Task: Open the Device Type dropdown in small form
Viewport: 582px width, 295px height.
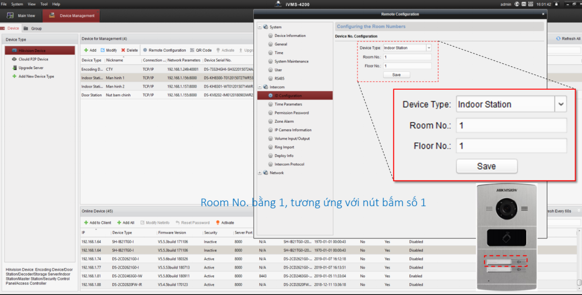Action: click(x=429, y=48)
